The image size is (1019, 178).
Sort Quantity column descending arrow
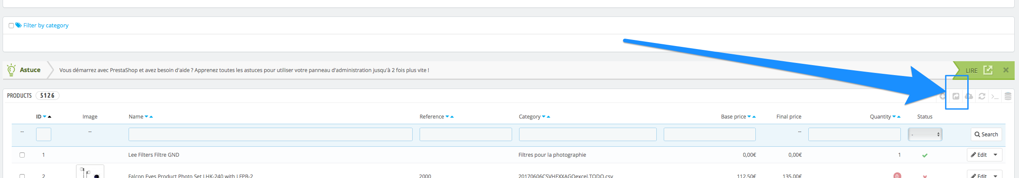pos(894,117)
